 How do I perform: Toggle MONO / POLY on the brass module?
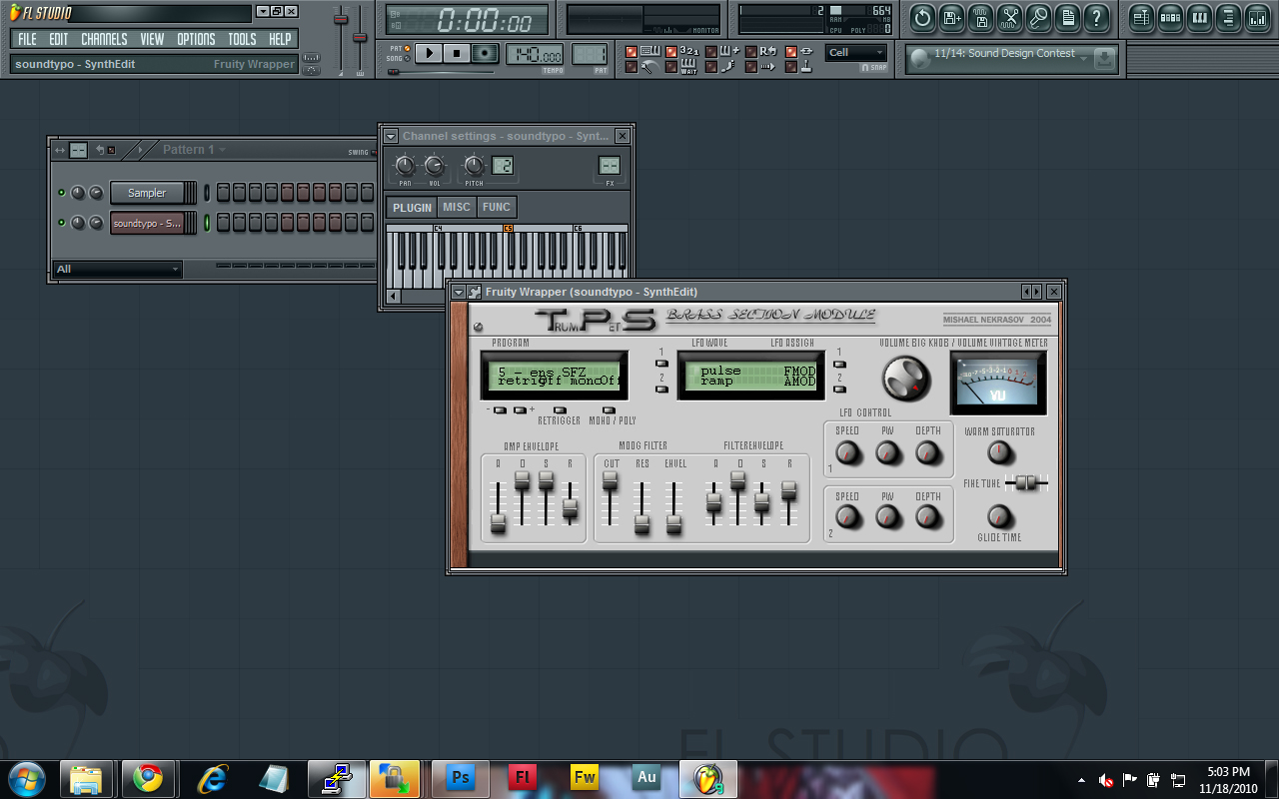pyautogui.click(x=608, y=408)
